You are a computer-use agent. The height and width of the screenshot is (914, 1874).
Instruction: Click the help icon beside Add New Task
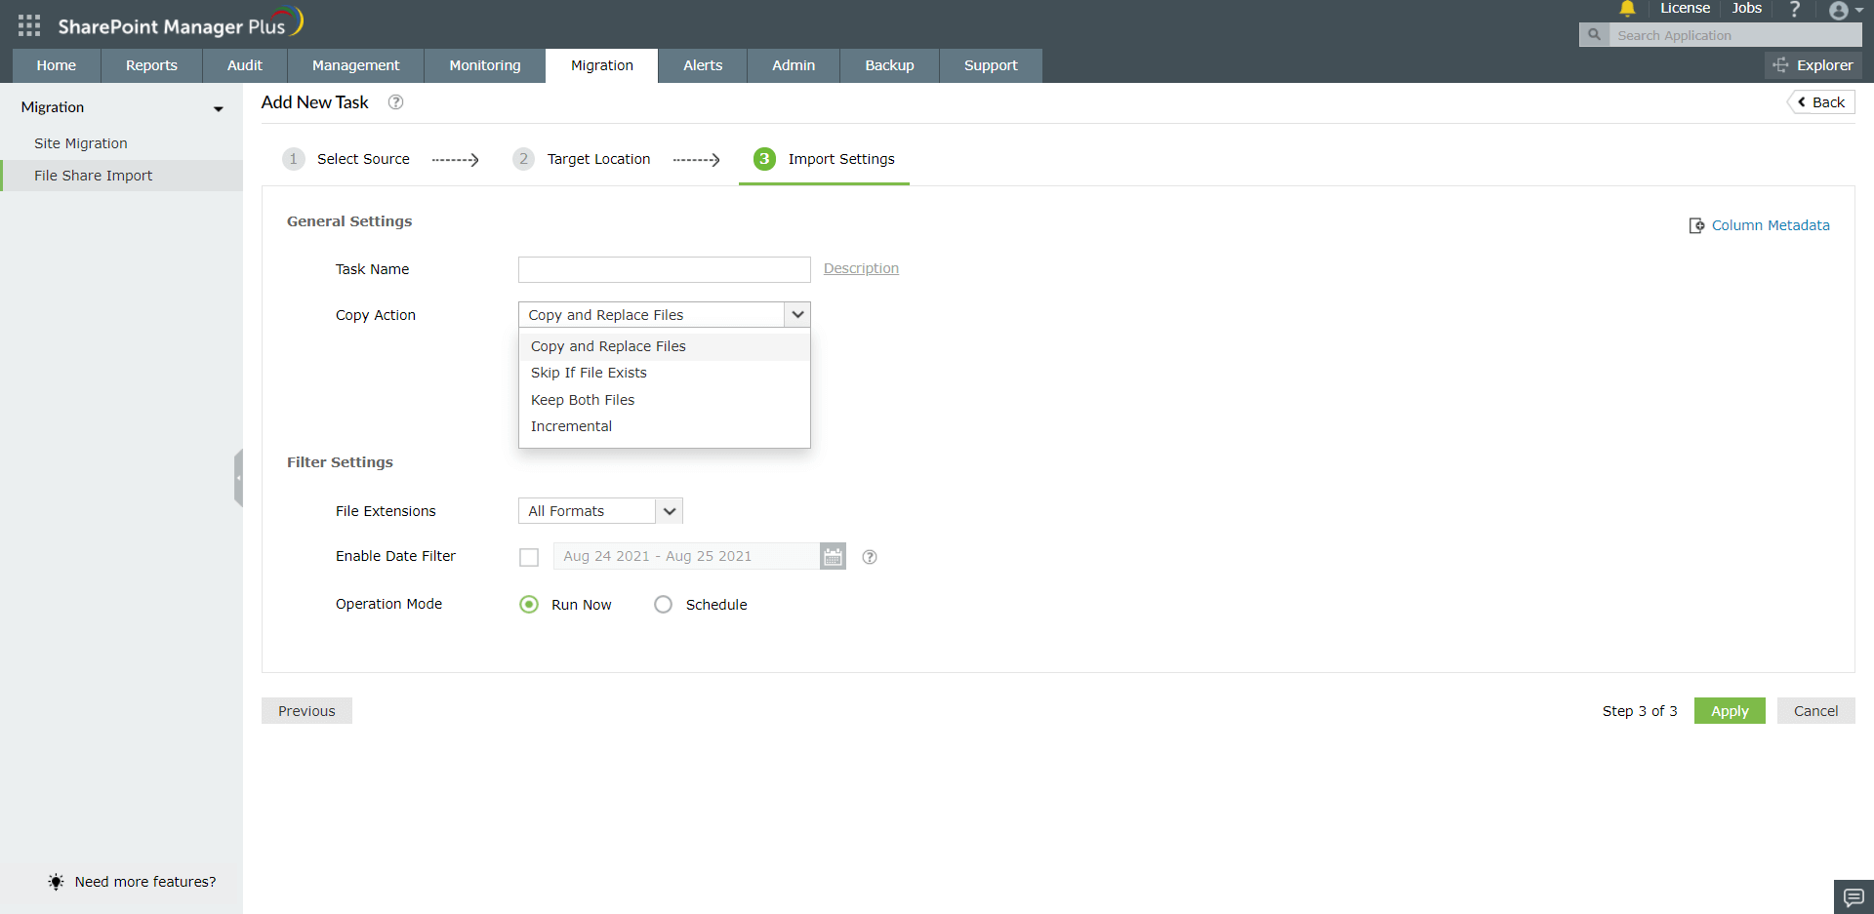pos(395,101)
